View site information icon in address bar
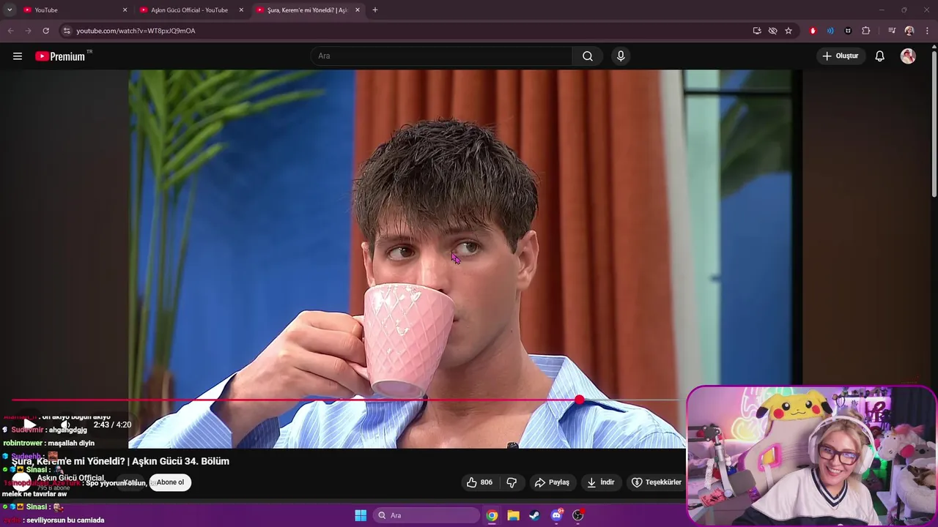 (67, 31)
